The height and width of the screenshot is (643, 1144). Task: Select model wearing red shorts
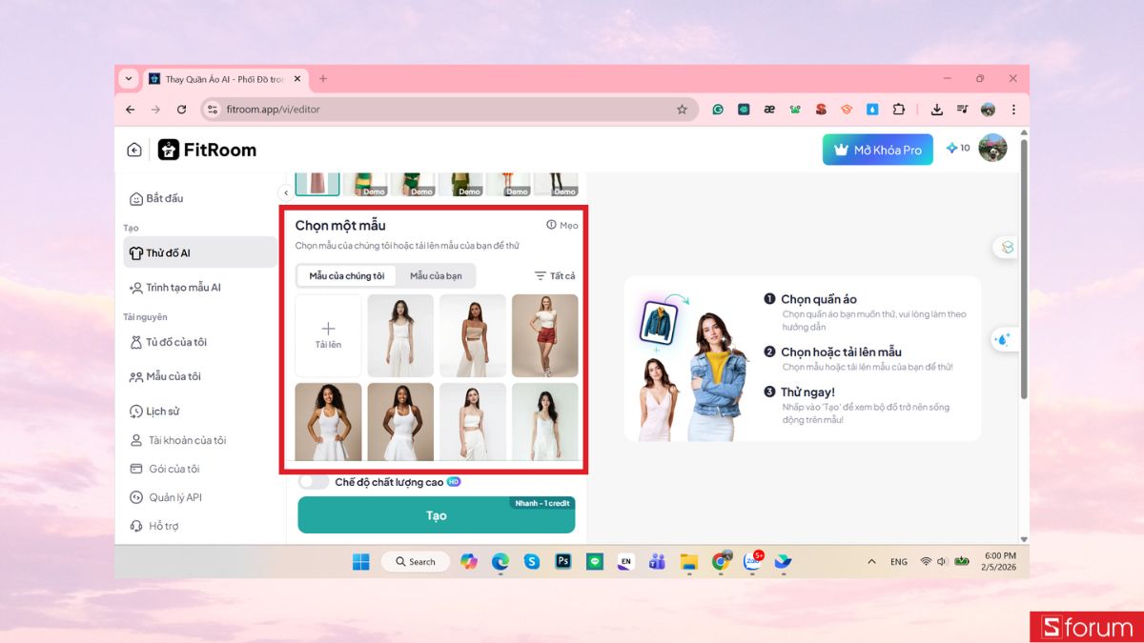(x=544, y=335)
